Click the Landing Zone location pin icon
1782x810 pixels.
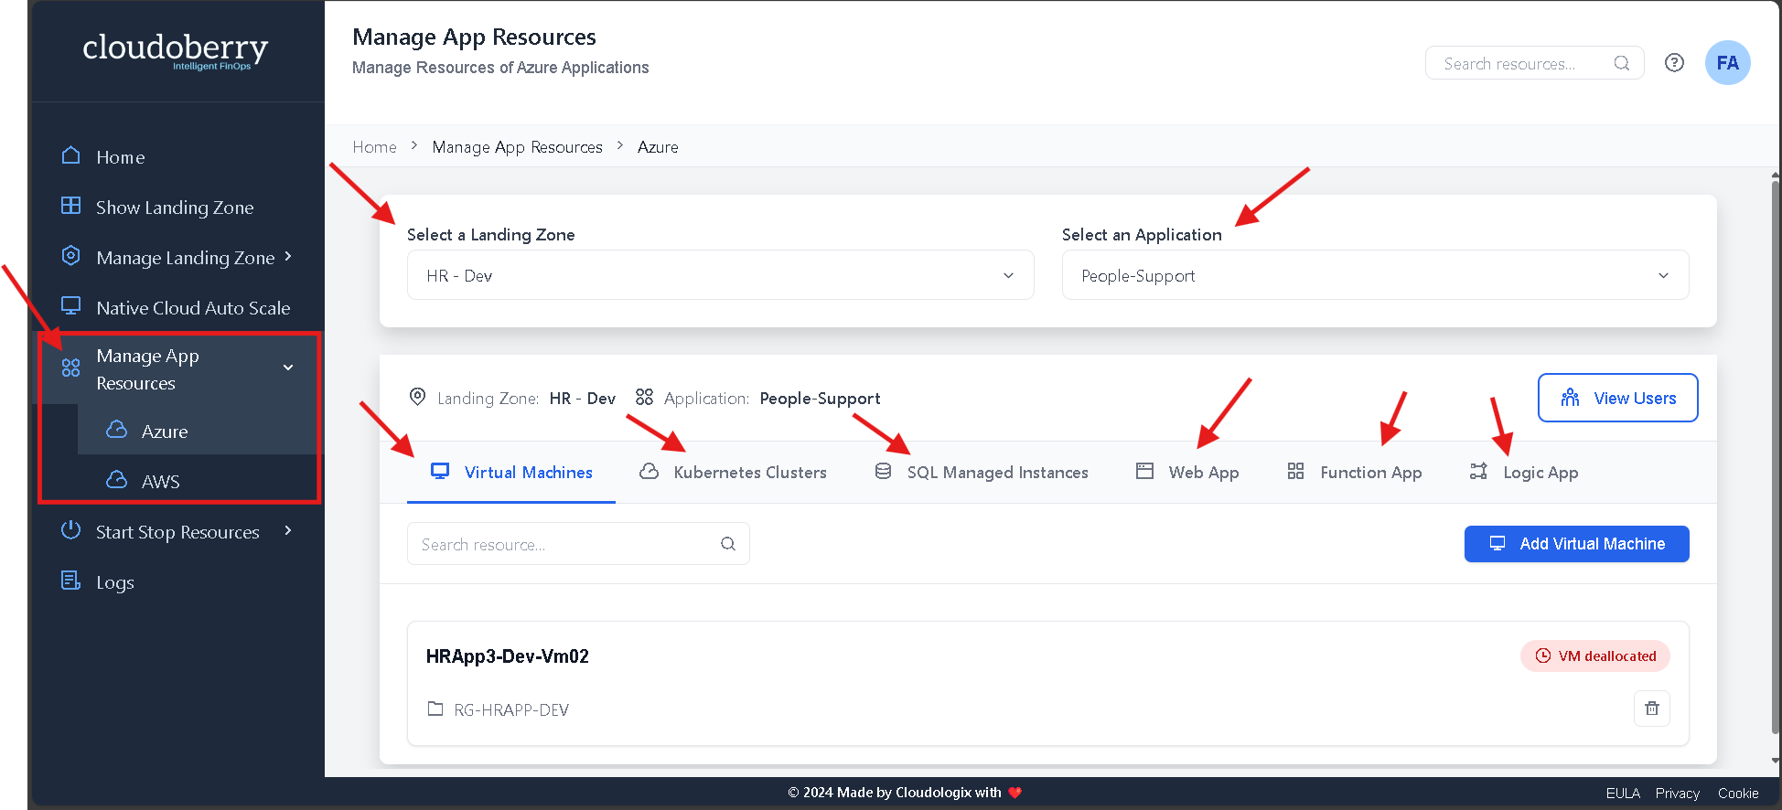[x=417, y=397]
